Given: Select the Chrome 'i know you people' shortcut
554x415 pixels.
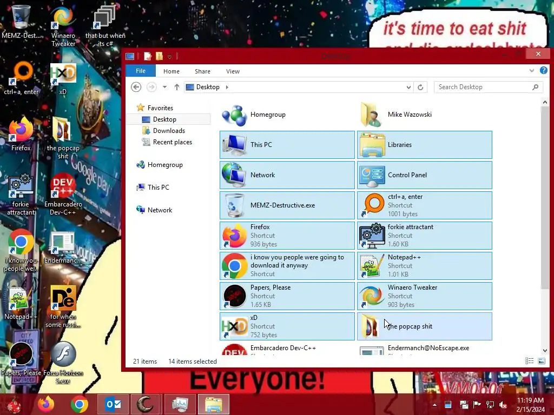Looking at the screenshot, I should [287, 266].
